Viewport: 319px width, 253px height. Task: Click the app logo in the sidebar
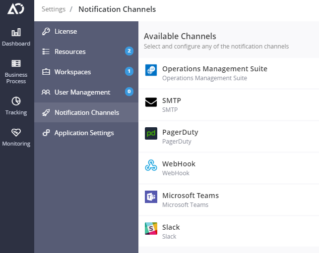[16, 9]
